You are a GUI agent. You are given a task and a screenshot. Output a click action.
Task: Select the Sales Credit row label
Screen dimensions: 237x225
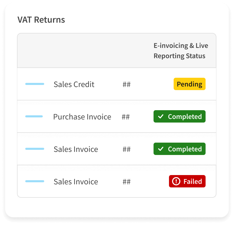point(74,84)
